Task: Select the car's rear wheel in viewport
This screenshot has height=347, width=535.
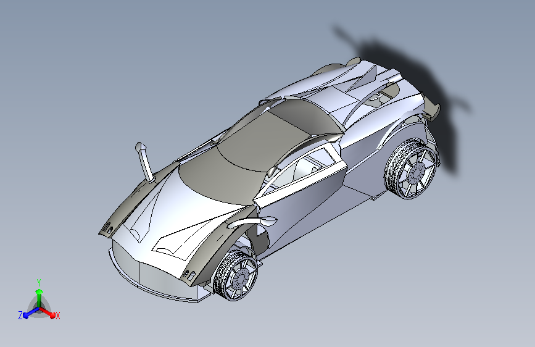Action: tap(411, 169)
